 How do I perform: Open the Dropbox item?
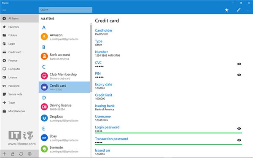tap(65, 118)
